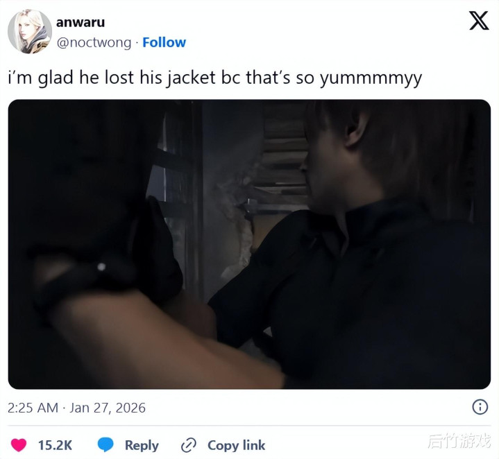Screen dimensions: 499x459
Task: Like the tweet with the heart icon
Action: [19, 444]
